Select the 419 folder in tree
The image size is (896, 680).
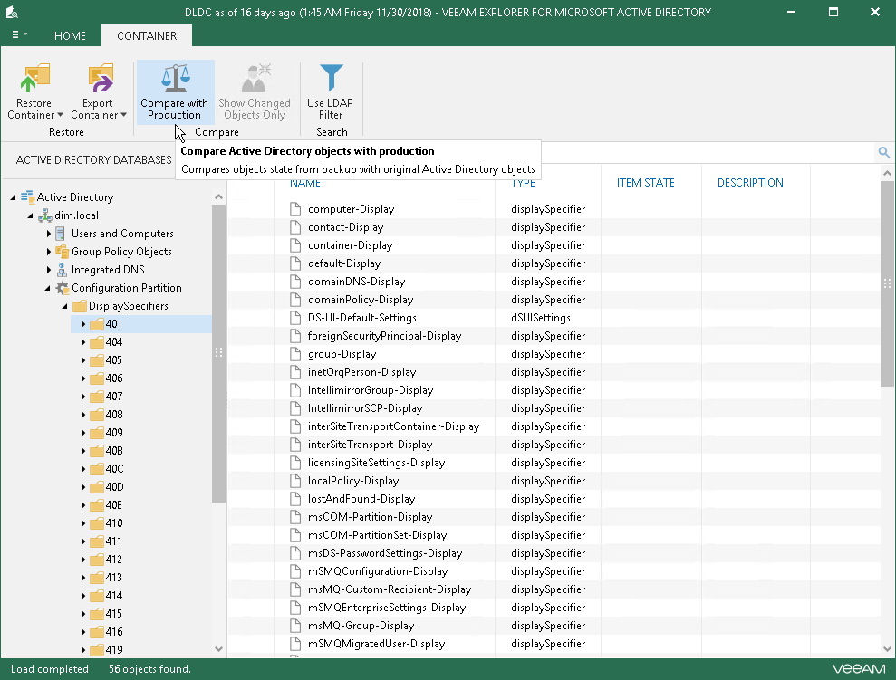pyautogui.click(x=114, y=650)
